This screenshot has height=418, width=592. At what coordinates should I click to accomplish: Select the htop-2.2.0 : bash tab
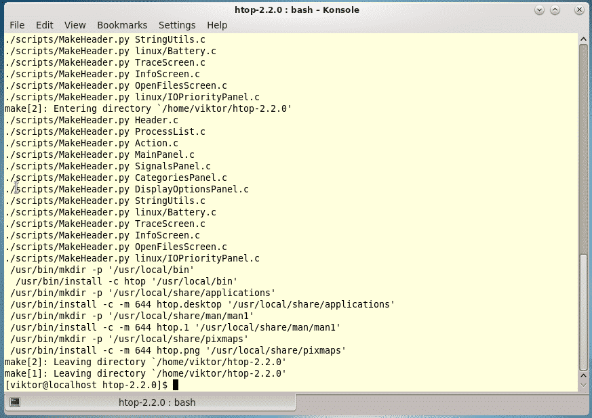click(150, 402)
